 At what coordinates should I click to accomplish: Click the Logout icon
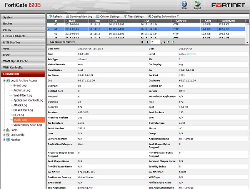(197, 4)
